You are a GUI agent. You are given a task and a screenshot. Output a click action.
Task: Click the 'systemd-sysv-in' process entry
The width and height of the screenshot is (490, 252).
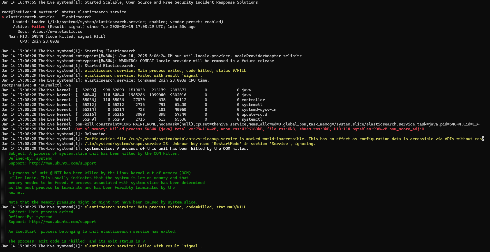259,110
